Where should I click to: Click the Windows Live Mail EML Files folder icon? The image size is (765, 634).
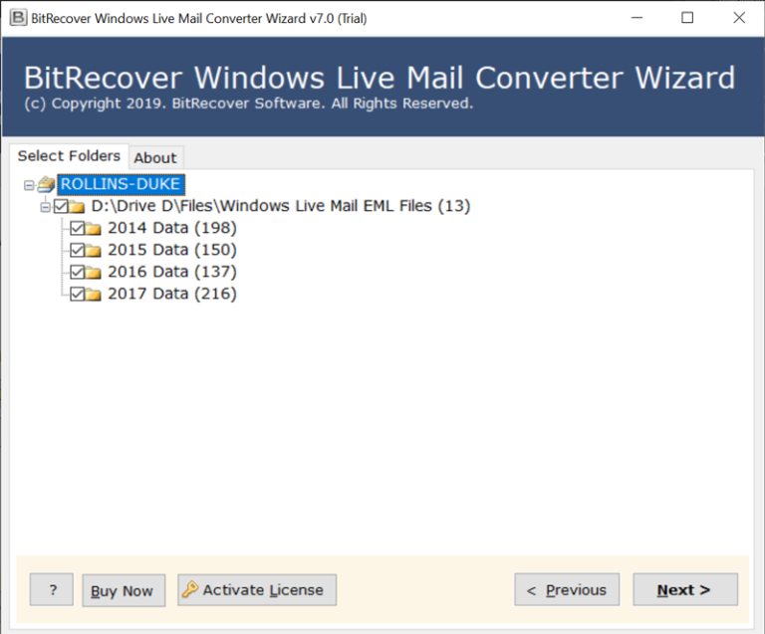[x=78, y=206]
